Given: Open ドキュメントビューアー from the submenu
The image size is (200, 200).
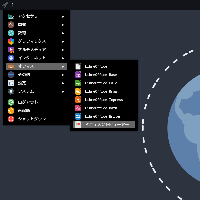Looking at the screenshot, I should click(104, 125).
